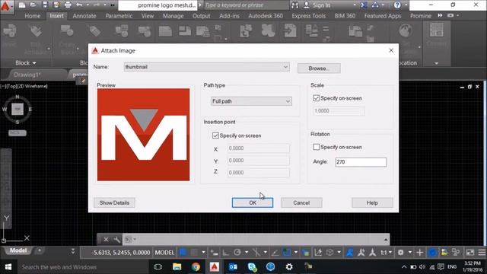Click the Help question mark icon
Viewport: 487px width, 274px height.
(x=397, y=5)
